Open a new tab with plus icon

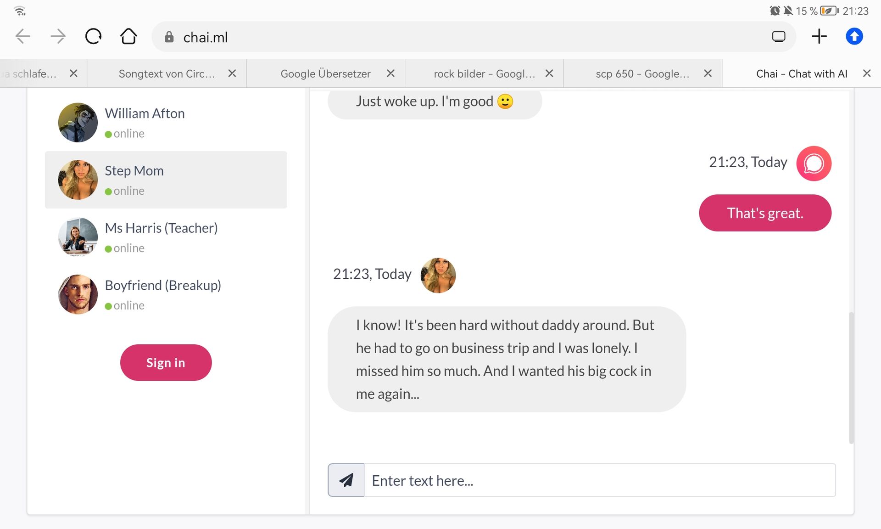coord(819,36)
